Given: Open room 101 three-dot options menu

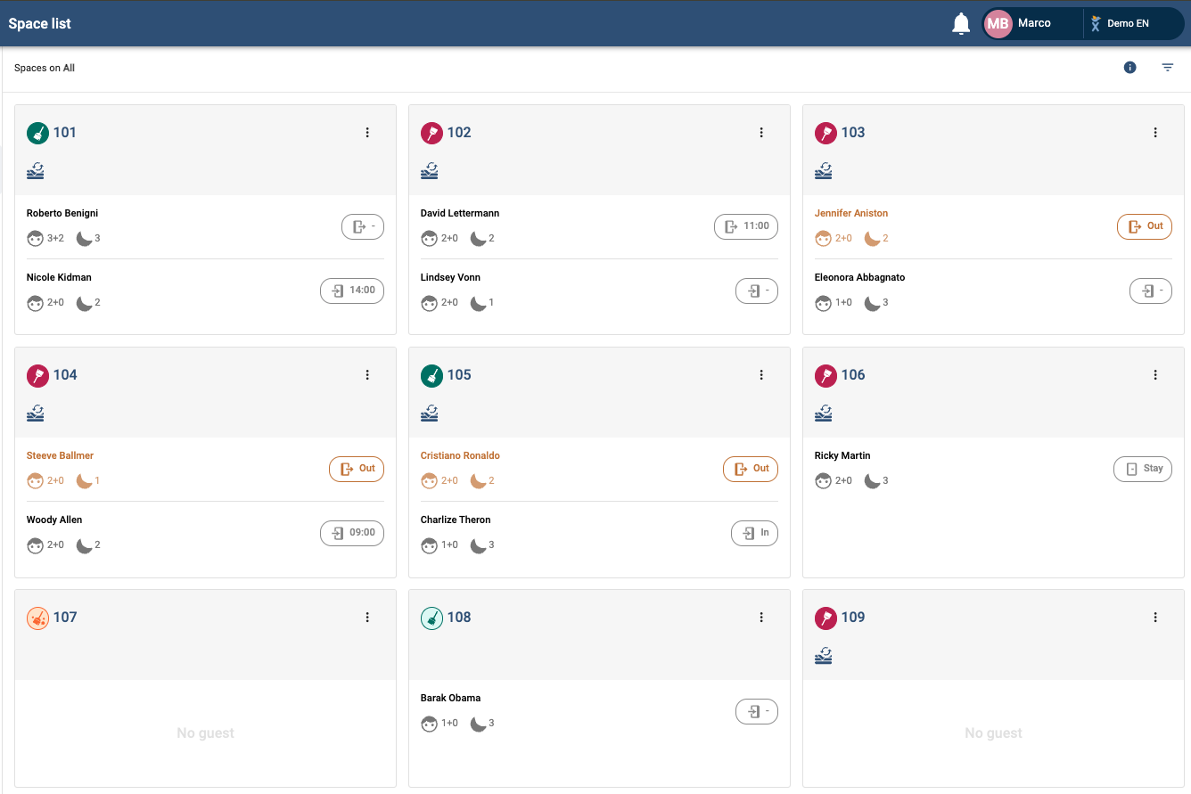Looking at the screenshot, I should pos(367,133).
